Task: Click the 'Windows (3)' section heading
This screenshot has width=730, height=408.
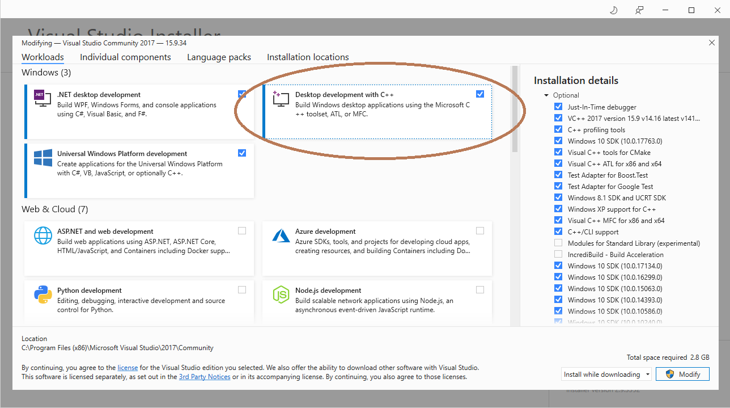Action: (x=46, y=73)
